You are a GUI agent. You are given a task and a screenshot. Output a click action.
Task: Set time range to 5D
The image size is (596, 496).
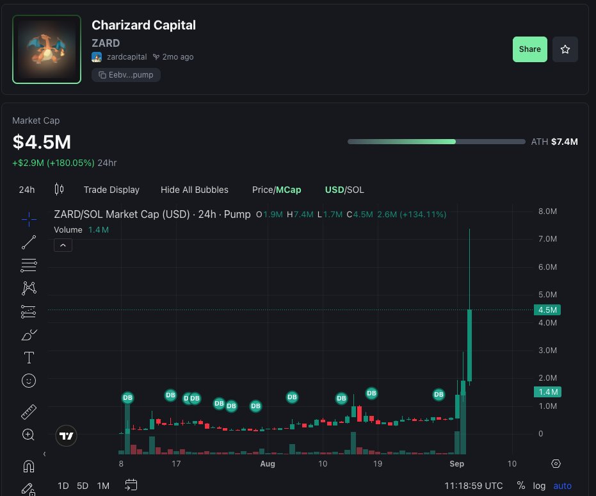point(83,486)
